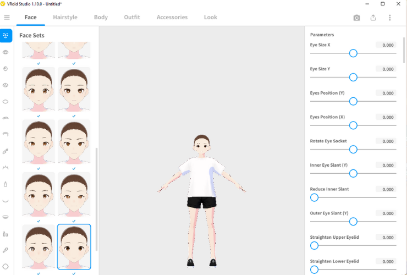Open the eyelid crease category icon
This screenshot has width=407, height=275.
point(5,134)
